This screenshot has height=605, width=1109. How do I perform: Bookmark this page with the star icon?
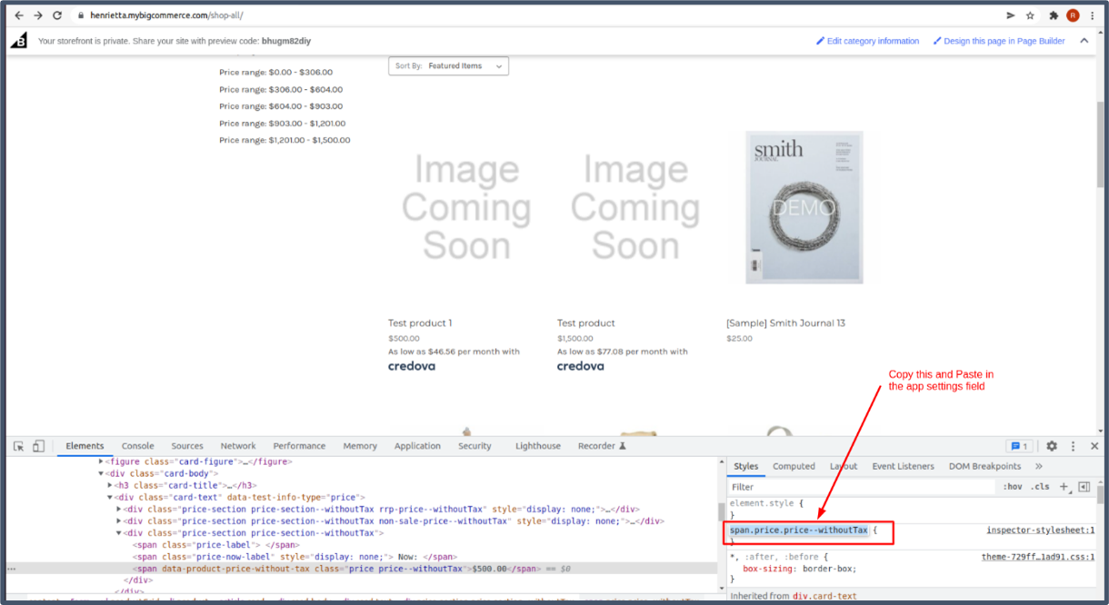[1030, 15]
